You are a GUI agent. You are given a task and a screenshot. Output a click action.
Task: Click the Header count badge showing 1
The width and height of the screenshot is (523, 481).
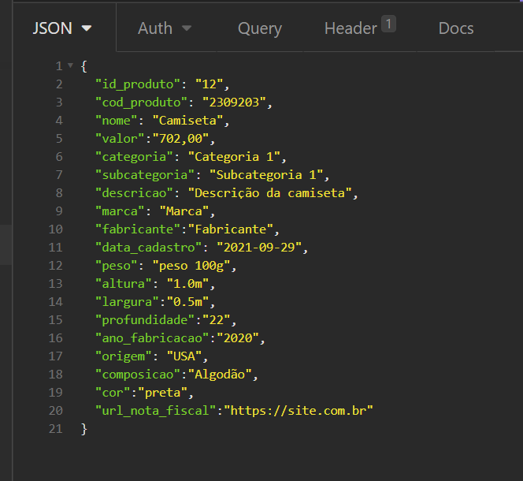point(388,24)
